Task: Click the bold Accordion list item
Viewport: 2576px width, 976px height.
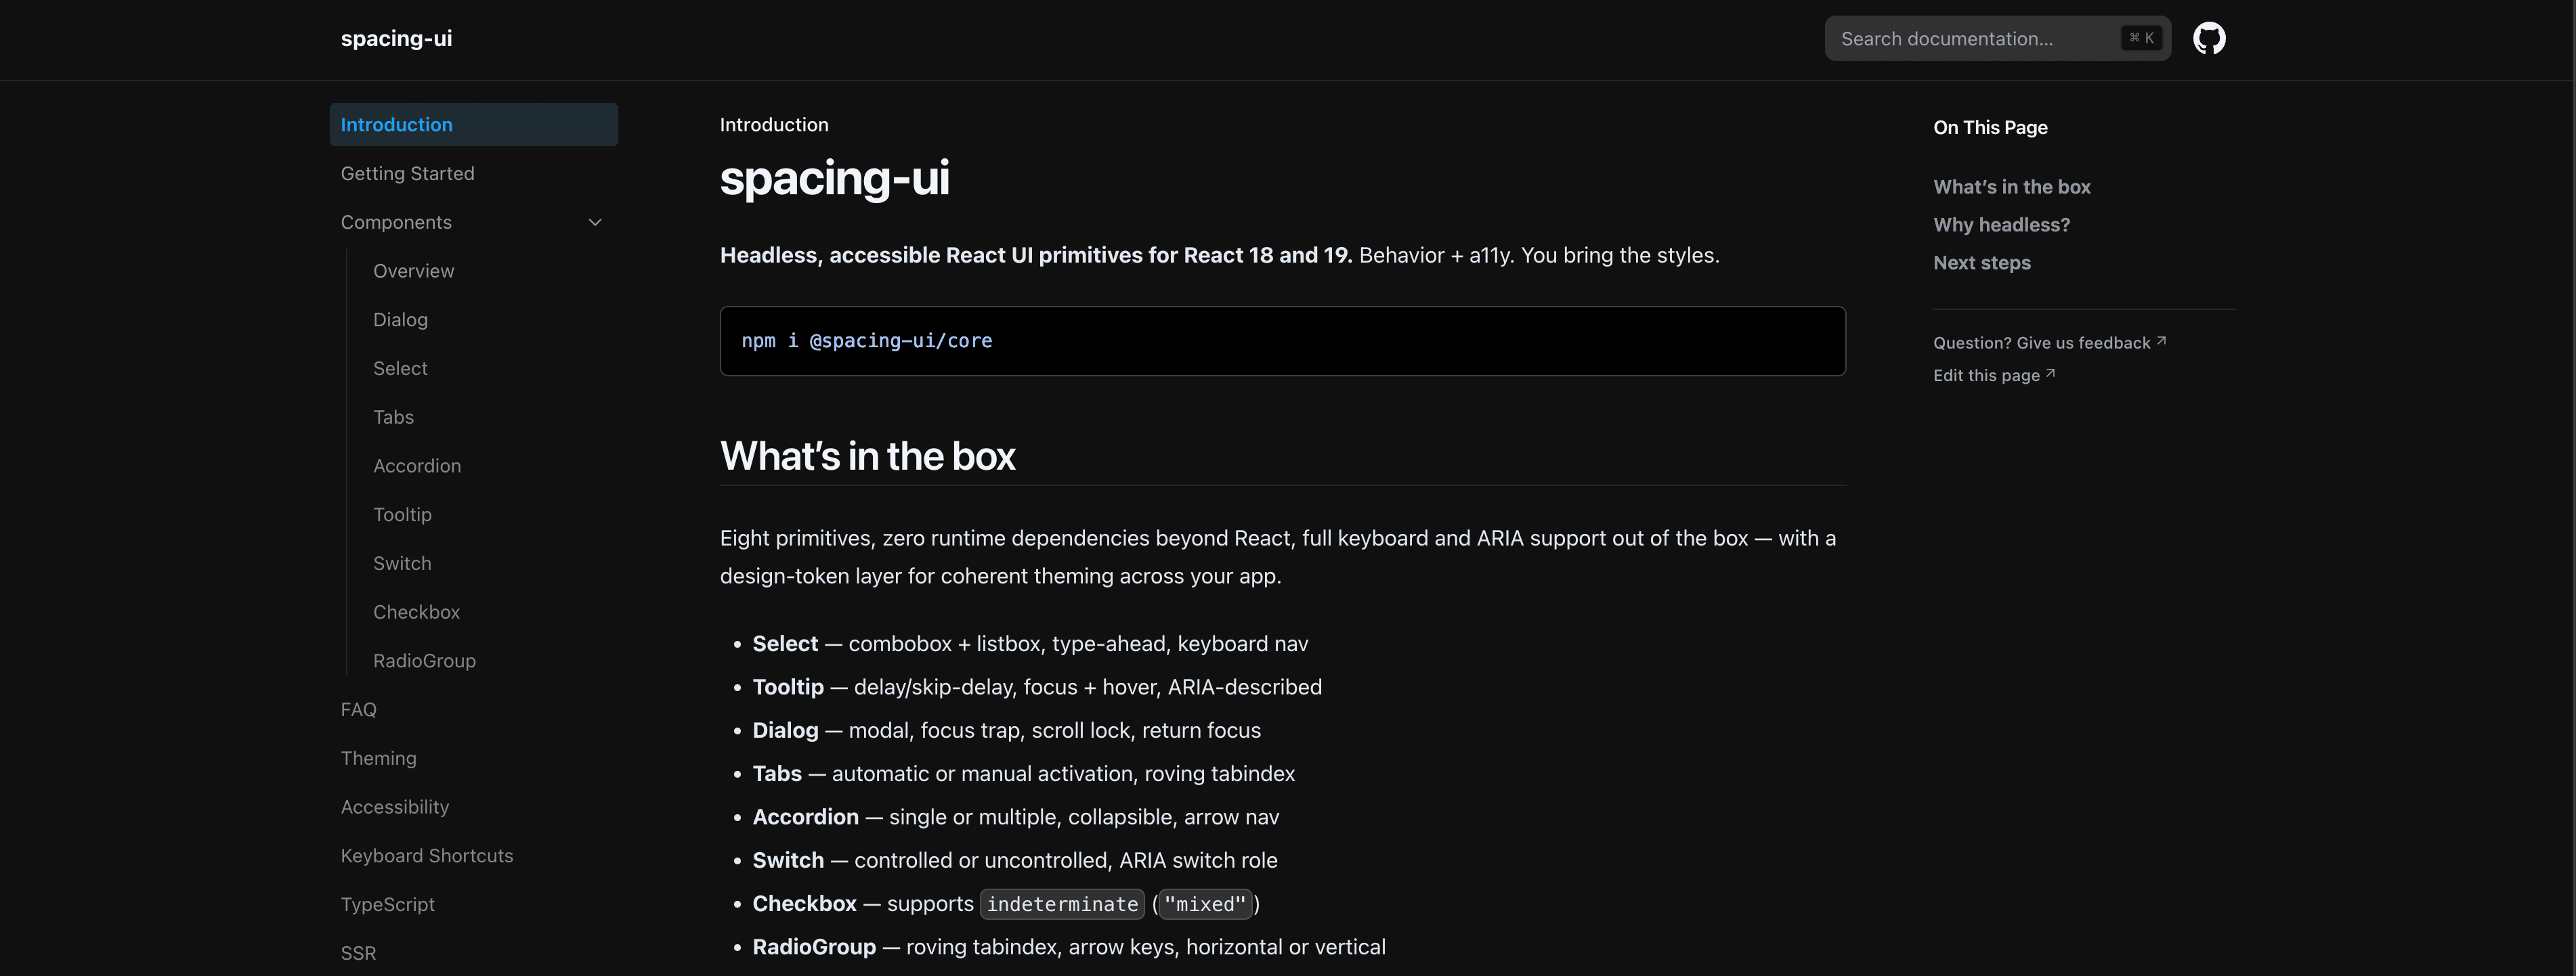Action: (x=805, y=817)
